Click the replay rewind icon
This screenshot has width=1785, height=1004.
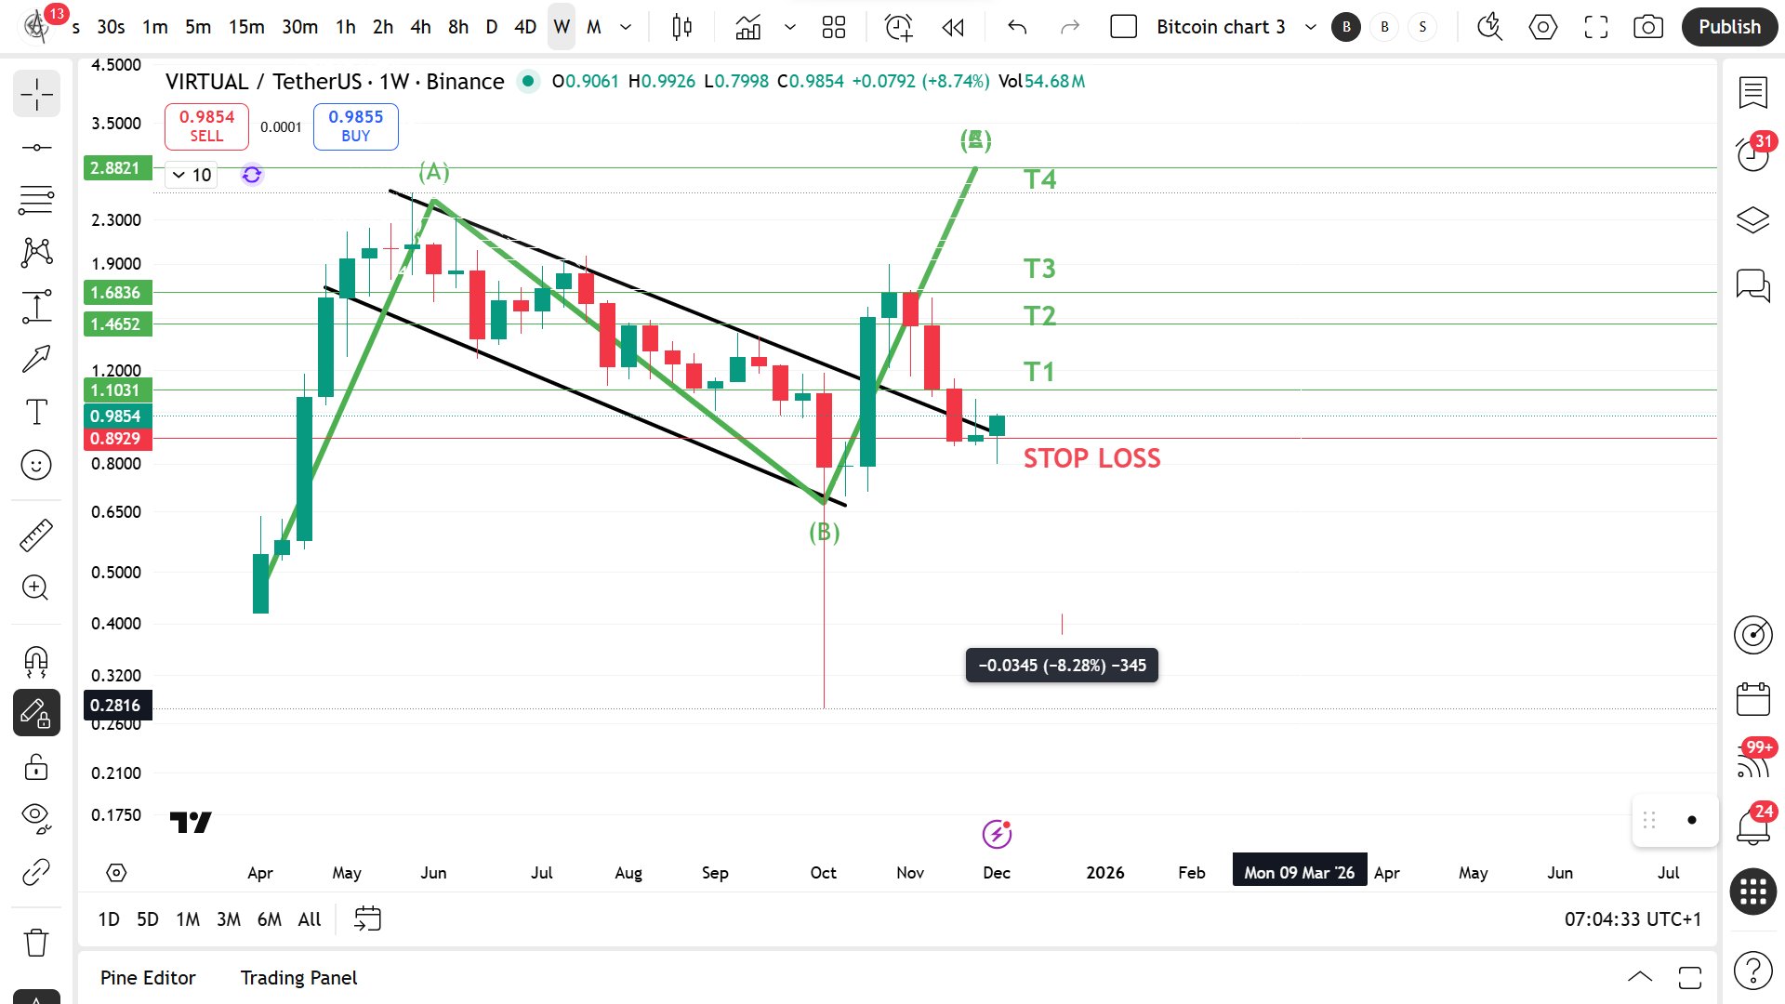(x=952, y=27)
